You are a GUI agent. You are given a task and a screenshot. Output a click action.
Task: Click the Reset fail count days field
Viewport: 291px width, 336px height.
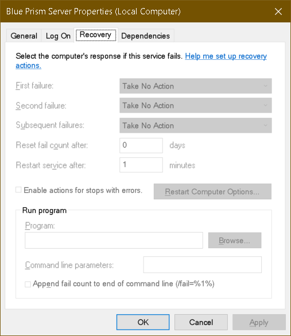(x=141, y=145)
